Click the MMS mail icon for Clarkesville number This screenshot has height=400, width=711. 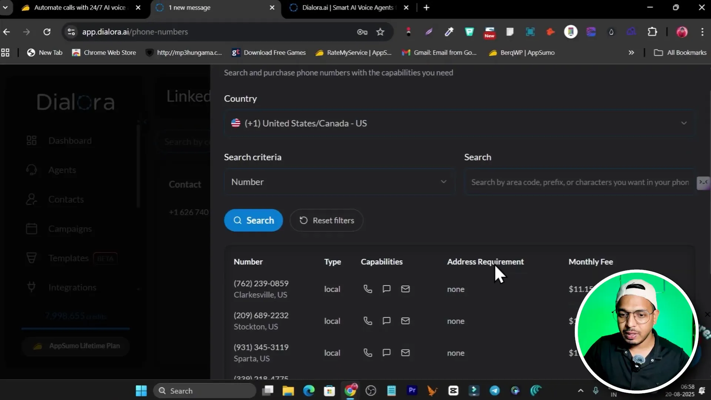point(405,289)
